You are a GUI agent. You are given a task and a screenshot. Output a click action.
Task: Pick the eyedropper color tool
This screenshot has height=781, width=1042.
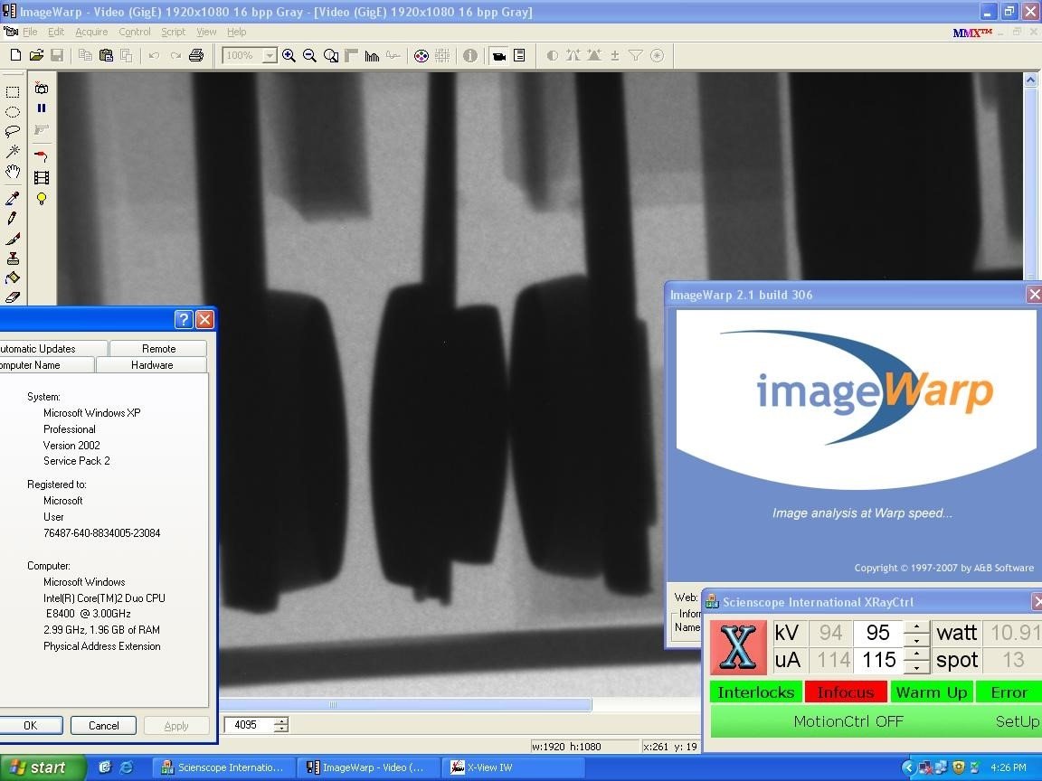pyautogui.click(x=13, y=198)
